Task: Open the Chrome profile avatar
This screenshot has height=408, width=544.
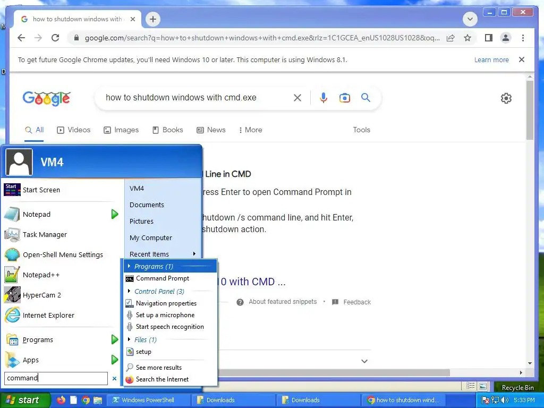Action: [506, 38]
